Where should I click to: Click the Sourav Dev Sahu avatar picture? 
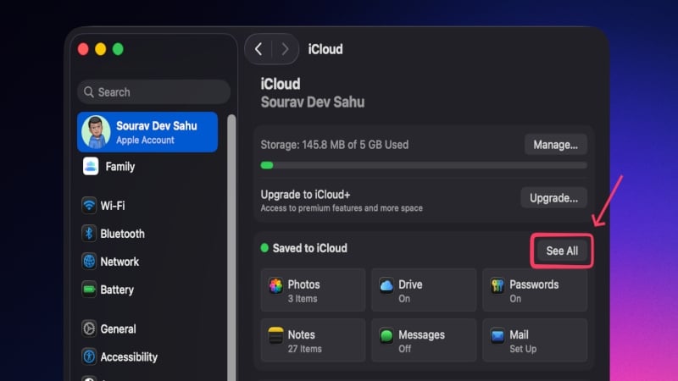96,132
